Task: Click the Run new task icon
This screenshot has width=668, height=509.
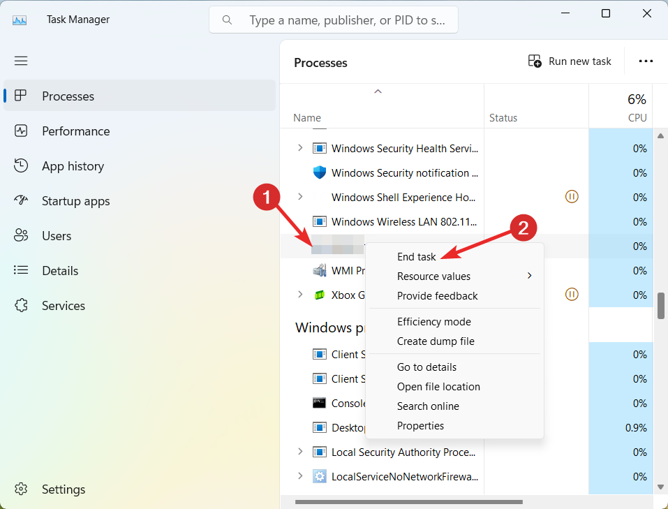Action: coord(535,61)
